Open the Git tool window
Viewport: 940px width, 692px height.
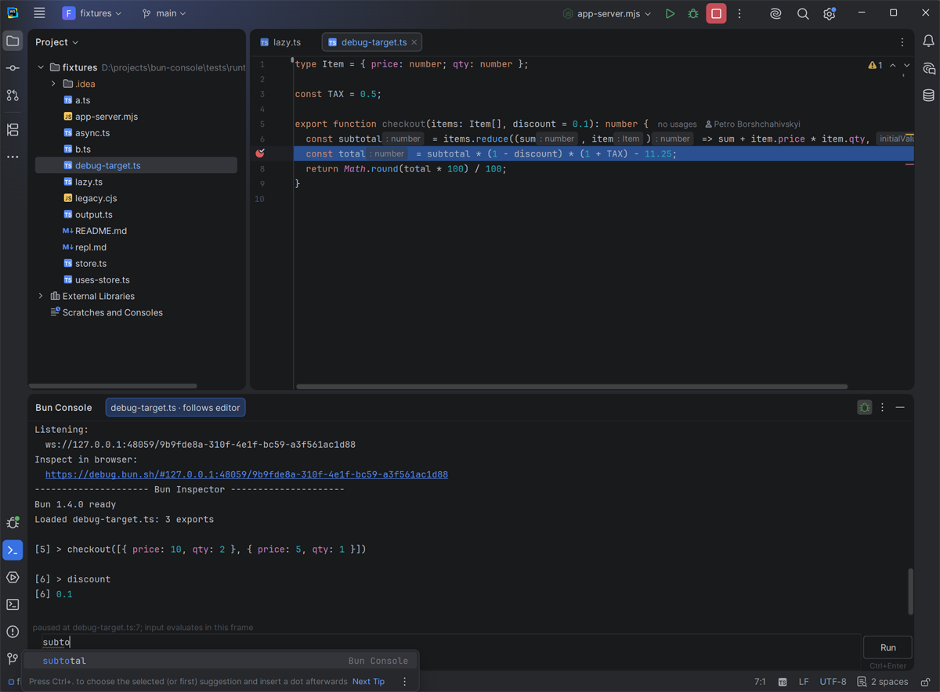click(x=13, y=659)
